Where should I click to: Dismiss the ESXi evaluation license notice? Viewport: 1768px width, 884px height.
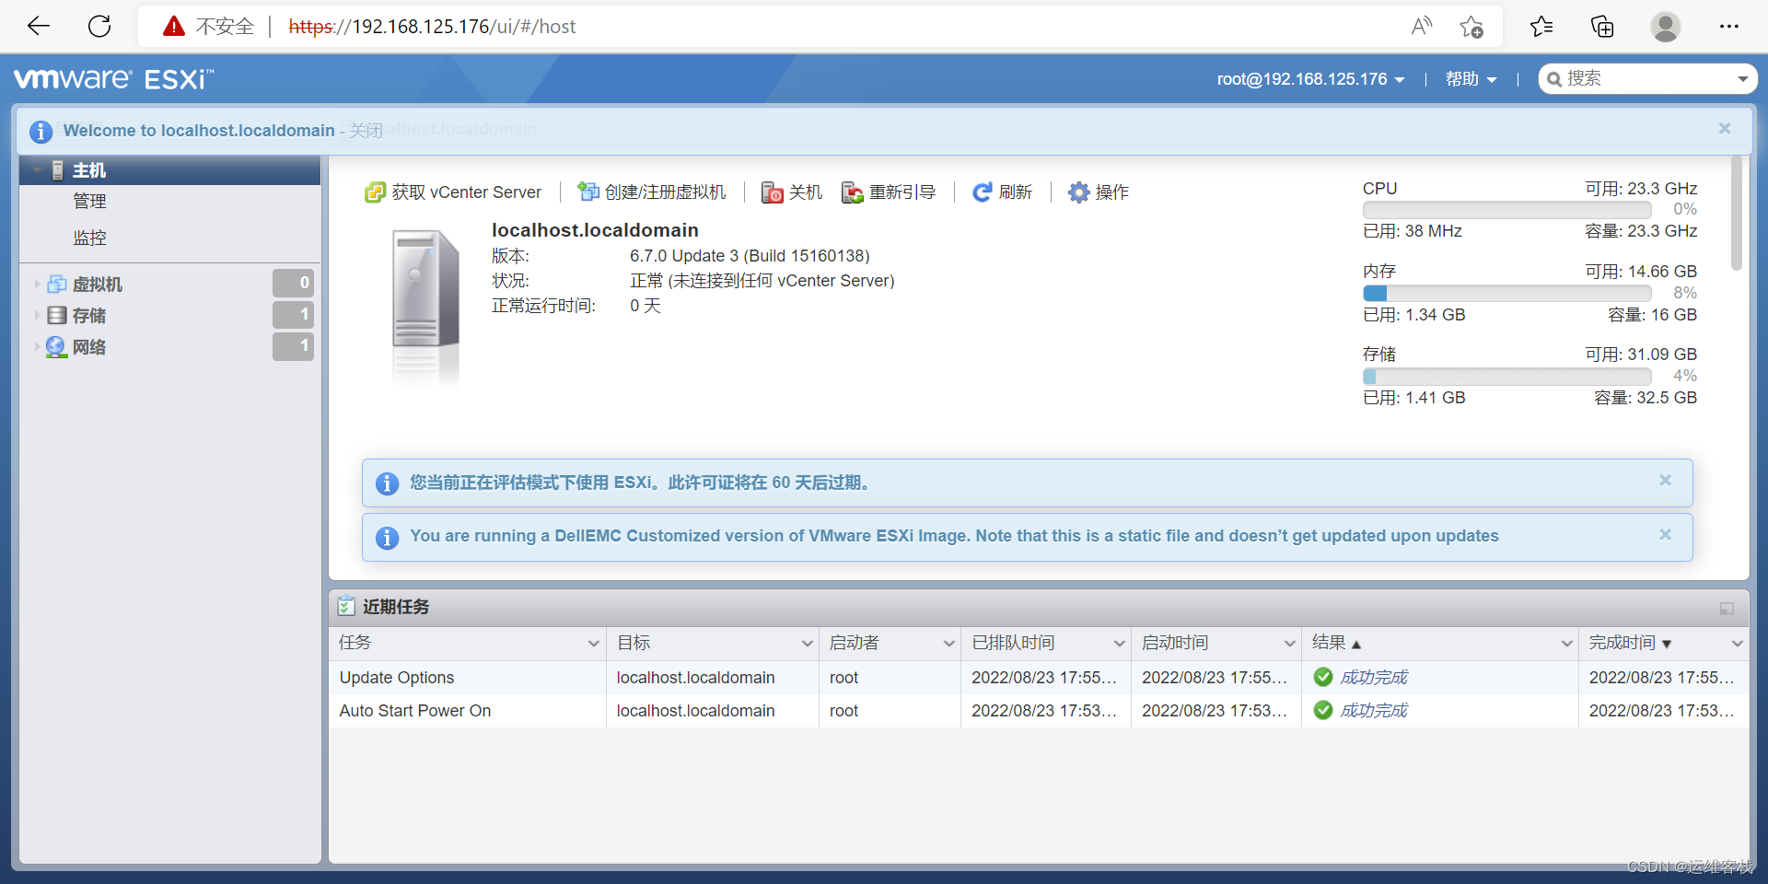1665,480
